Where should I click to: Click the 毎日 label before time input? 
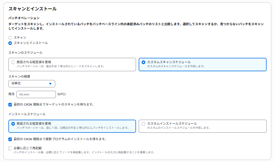(x=11, y=94)
